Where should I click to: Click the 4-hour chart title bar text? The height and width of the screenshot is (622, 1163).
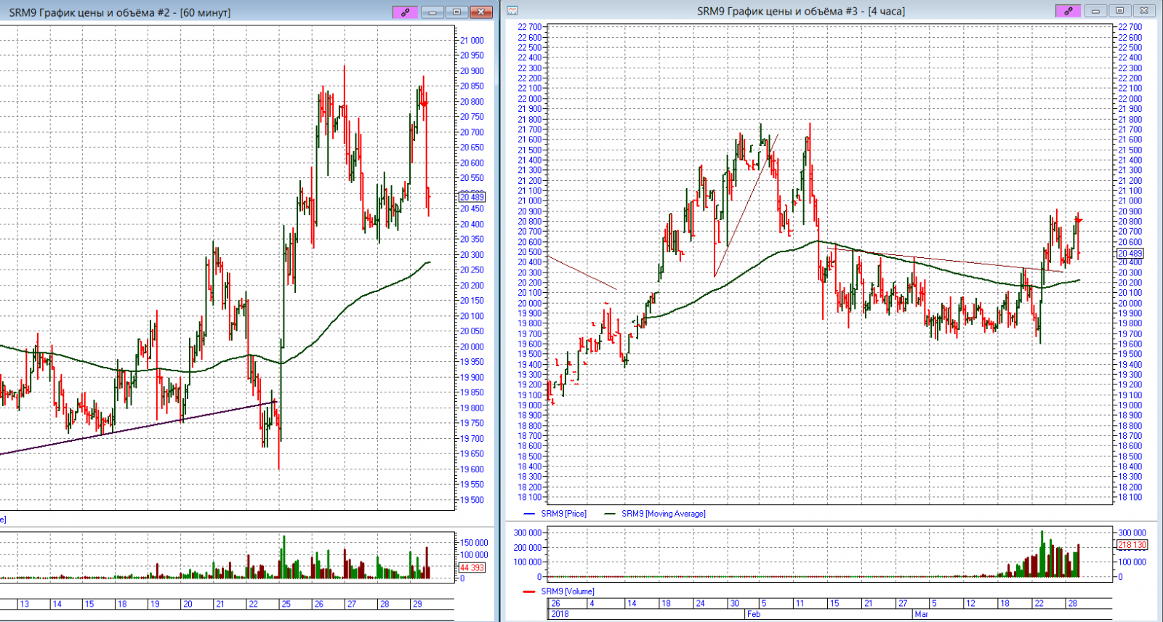tap(800, 11)
